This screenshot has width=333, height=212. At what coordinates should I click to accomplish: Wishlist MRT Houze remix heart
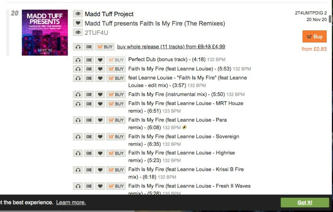(100, 104)
